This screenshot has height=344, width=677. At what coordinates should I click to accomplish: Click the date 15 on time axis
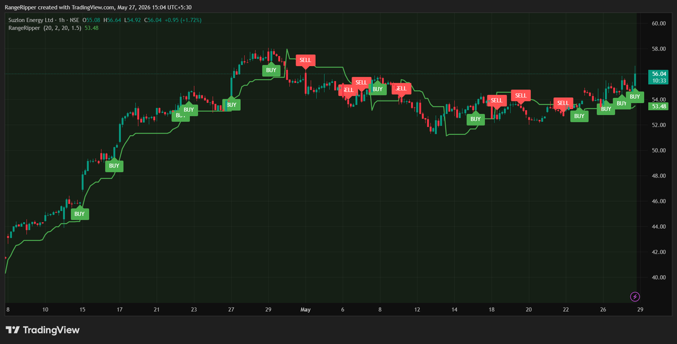(82, 310)
